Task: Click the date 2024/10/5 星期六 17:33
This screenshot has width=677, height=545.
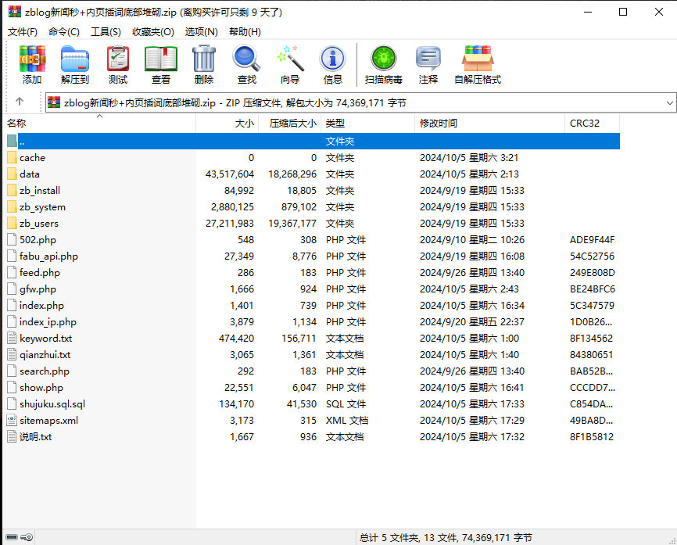Action: click(472, 403)
